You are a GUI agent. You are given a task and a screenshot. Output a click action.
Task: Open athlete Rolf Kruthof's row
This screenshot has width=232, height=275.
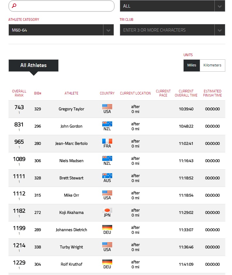coord(117,264)
